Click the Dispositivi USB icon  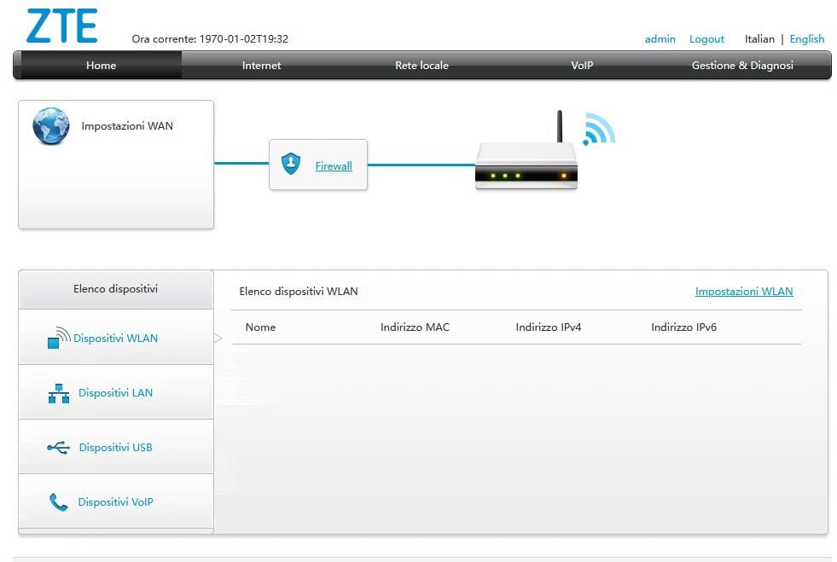click(59, 447)
